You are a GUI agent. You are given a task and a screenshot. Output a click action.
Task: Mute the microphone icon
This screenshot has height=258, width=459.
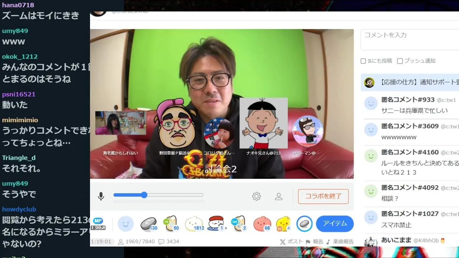[101, 196]
